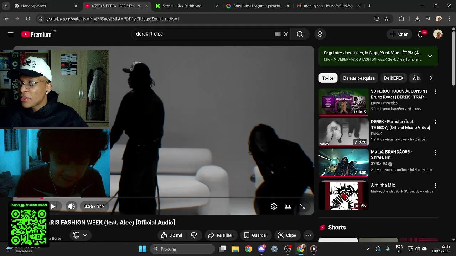Open Discord on taskbar
The image size is (456, 256).
pos(261,249)
